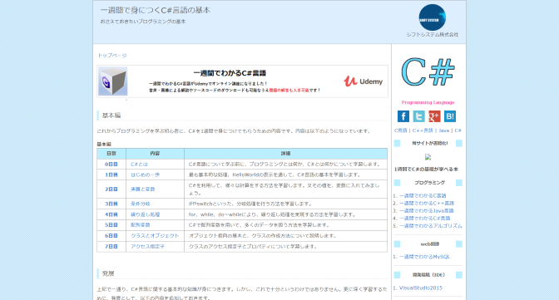
Task: Open the 3日目 day link
Action: click(x=111, y=204)
